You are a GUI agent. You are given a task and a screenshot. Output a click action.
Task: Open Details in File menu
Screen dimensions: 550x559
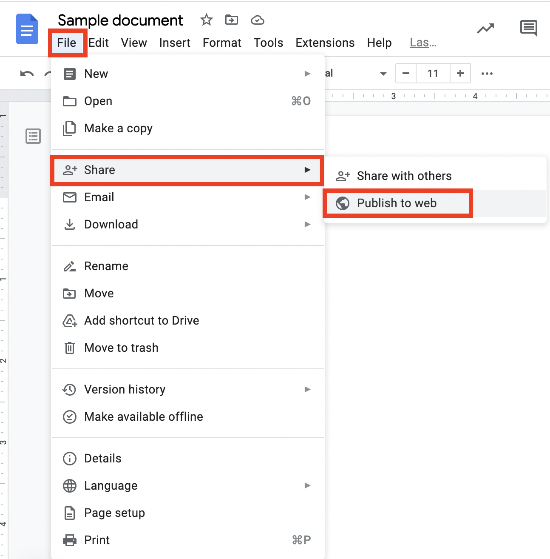click(x=187, y=458)
